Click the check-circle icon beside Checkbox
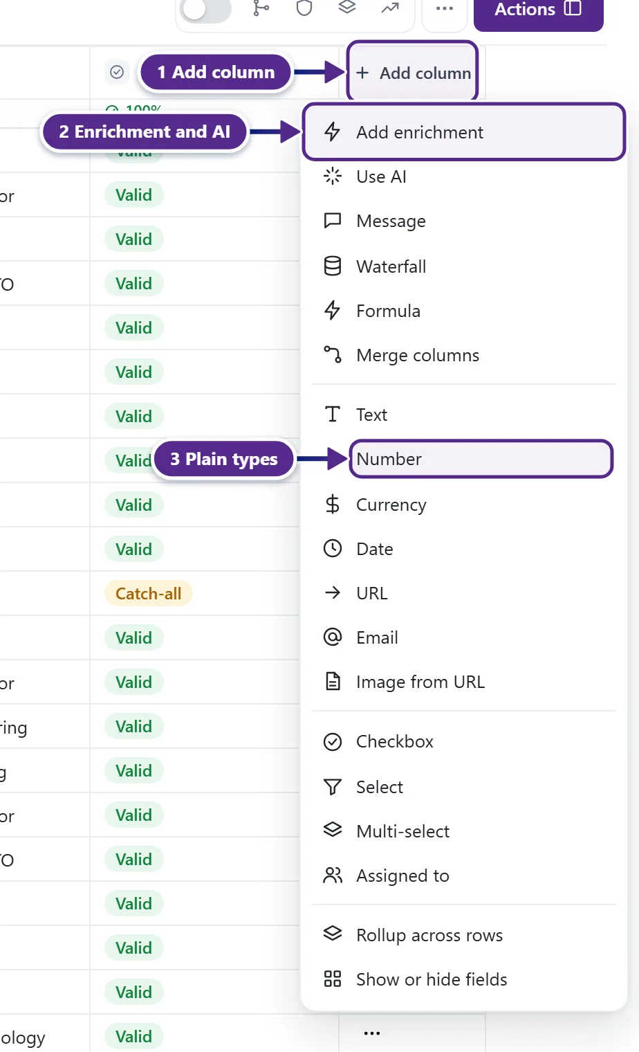The height and width of the screenshot is (1052, 639). pyautogui.click(x=333, y=741)
